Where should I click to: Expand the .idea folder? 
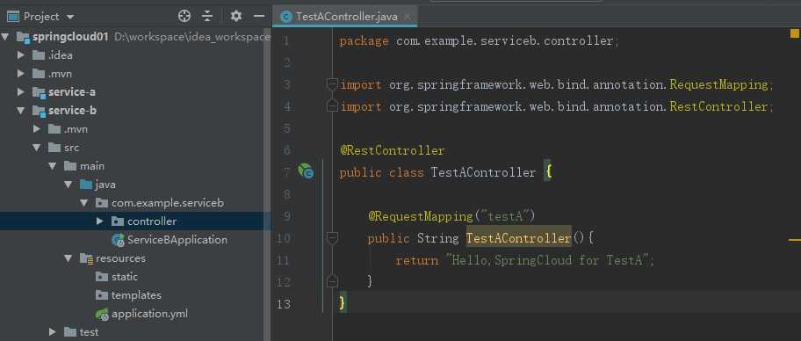(21, 55)
